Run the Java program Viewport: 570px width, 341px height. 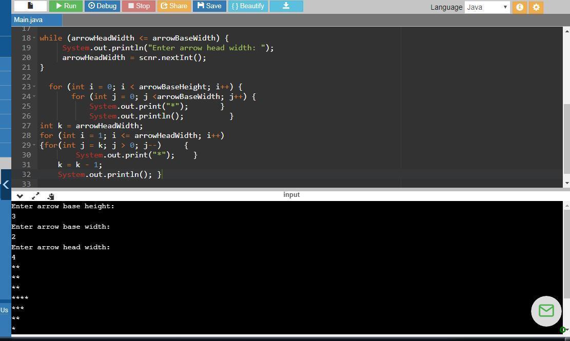(x=66, y=6)
